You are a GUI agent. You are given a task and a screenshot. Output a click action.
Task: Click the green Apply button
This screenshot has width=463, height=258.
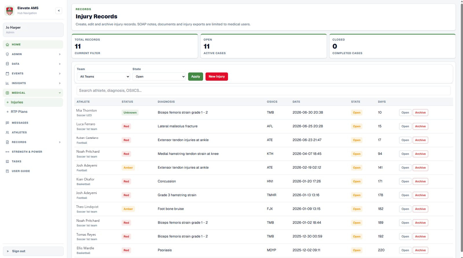tap(196, 77)
